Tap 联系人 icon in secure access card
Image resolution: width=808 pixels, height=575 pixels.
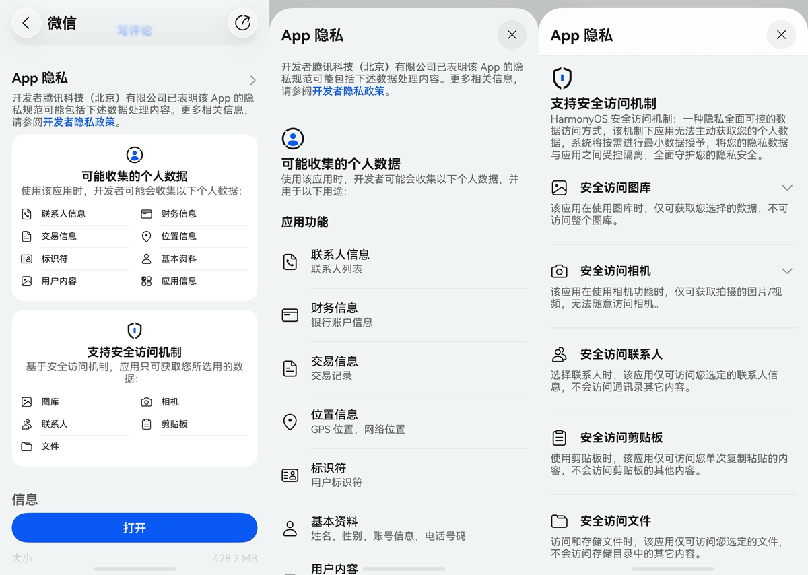26,424
